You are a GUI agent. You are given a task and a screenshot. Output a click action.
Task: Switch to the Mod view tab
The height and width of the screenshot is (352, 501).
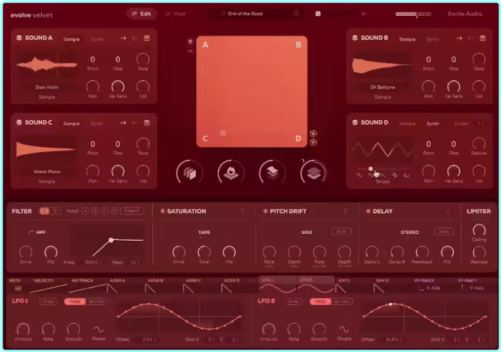tap(175, 14)
